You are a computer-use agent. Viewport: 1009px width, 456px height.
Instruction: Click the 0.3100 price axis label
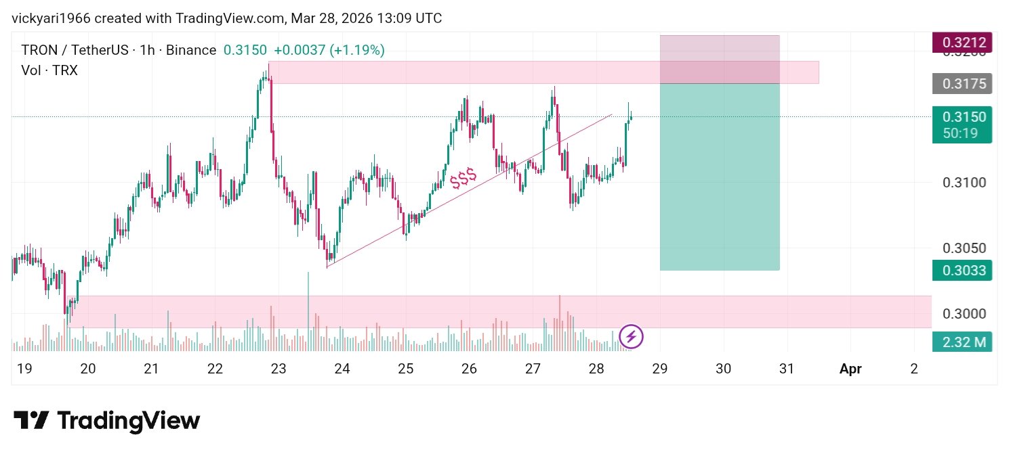(963, 183)
